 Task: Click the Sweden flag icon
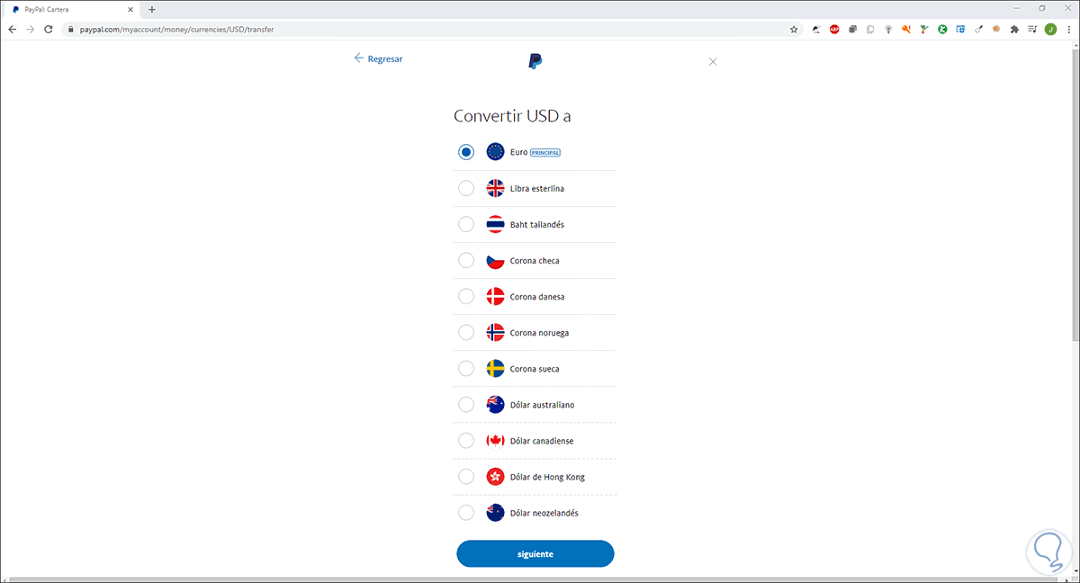(x=495, y=368)
